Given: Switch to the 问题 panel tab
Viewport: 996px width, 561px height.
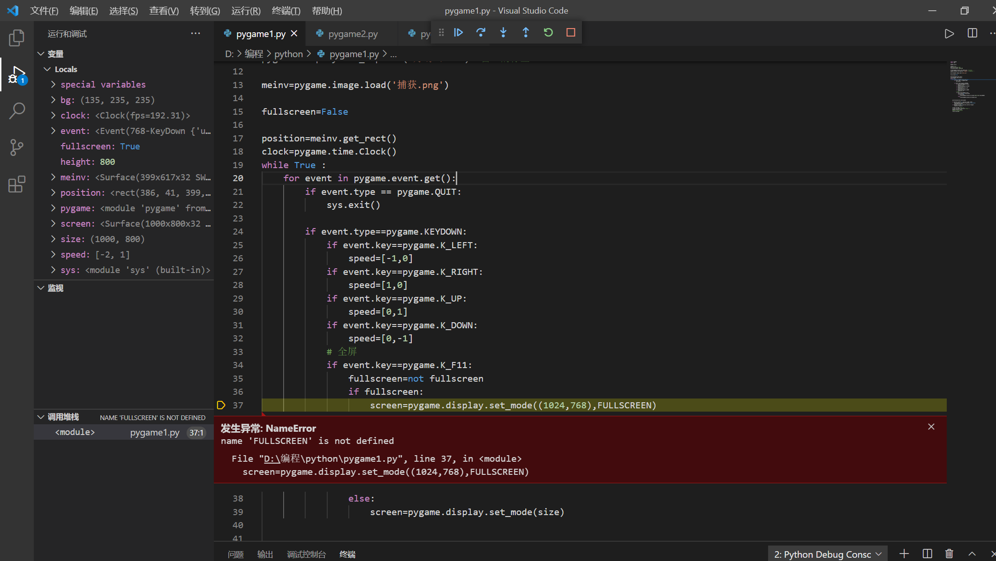Looking at the screenshot, I should point(235,554).
